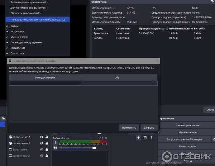Click the 'Закрыть' button in the dialog
215x166 pixels.
tap(149, 128)
